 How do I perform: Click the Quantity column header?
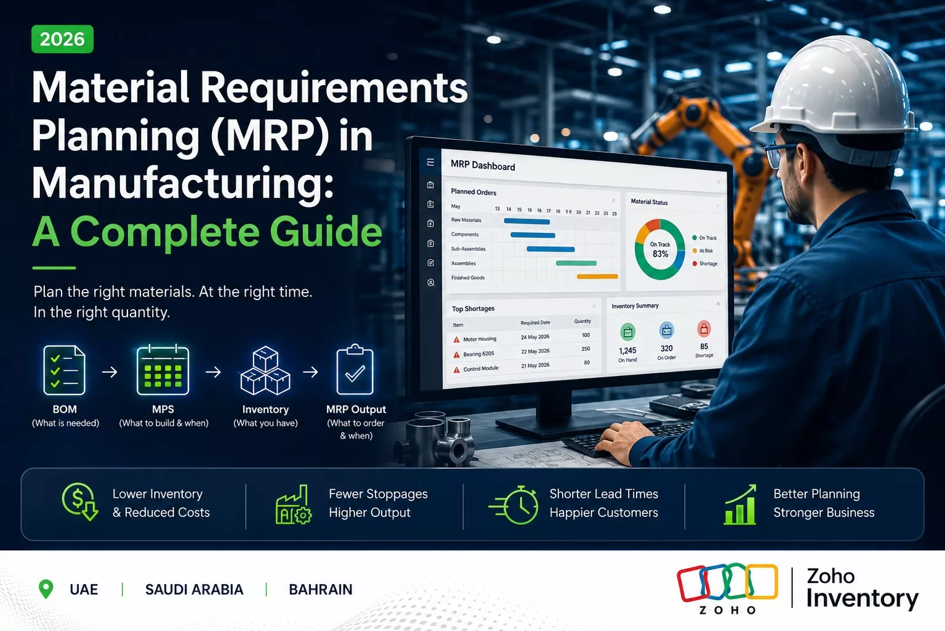tap(582, 321)
